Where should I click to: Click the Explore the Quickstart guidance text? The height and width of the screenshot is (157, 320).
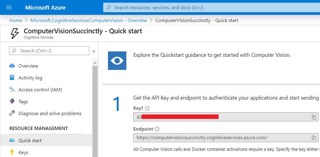point(212,55)
